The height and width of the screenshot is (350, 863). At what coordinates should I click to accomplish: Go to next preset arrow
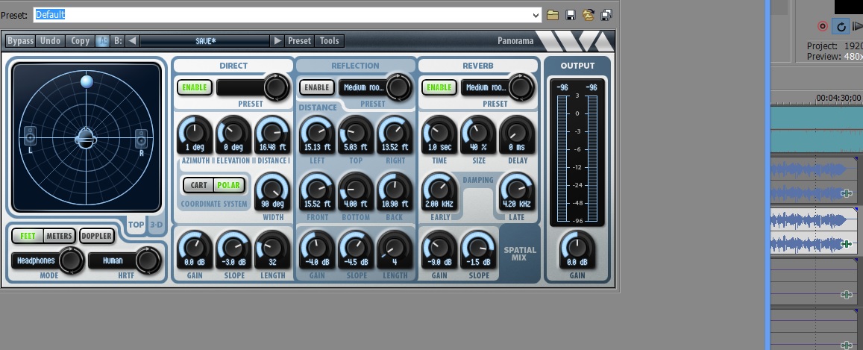point(277,41)
